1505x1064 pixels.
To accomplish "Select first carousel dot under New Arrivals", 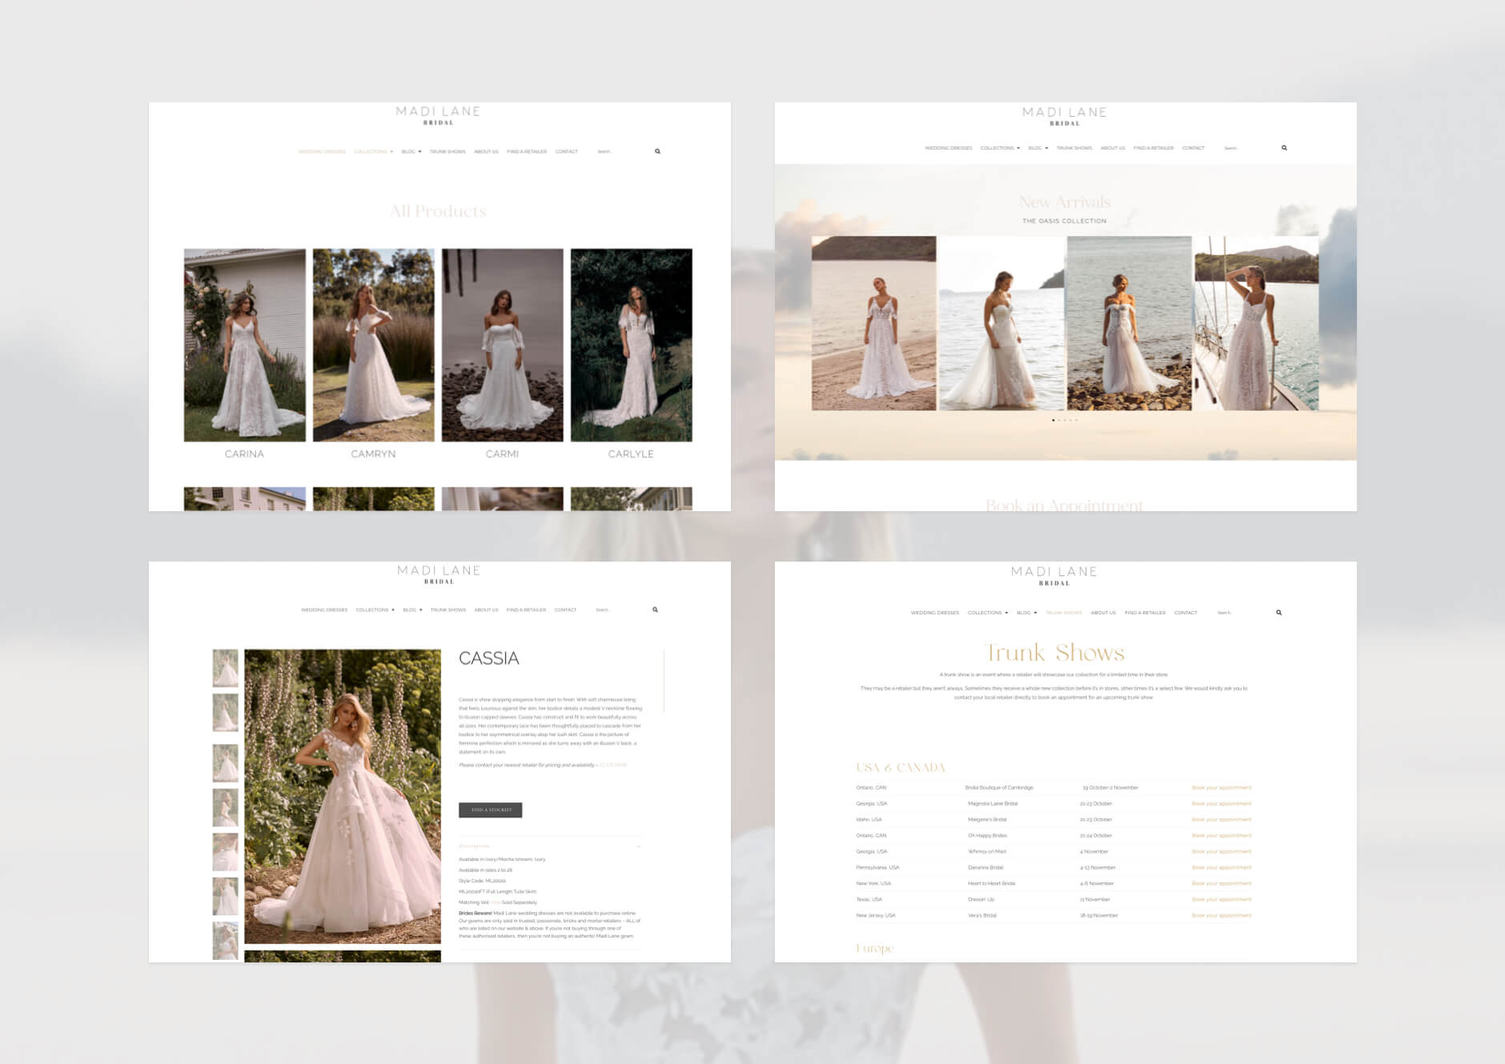I will (x=1053, y=420).
